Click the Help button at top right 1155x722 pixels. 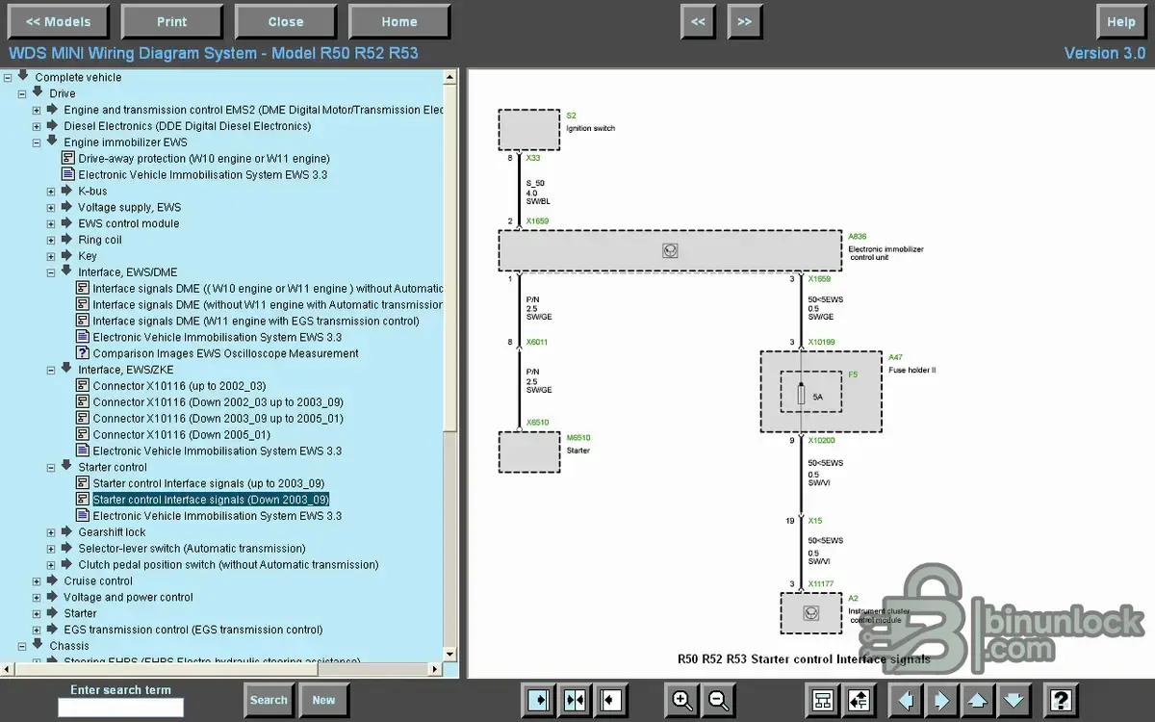click(x=1121, y=21)
